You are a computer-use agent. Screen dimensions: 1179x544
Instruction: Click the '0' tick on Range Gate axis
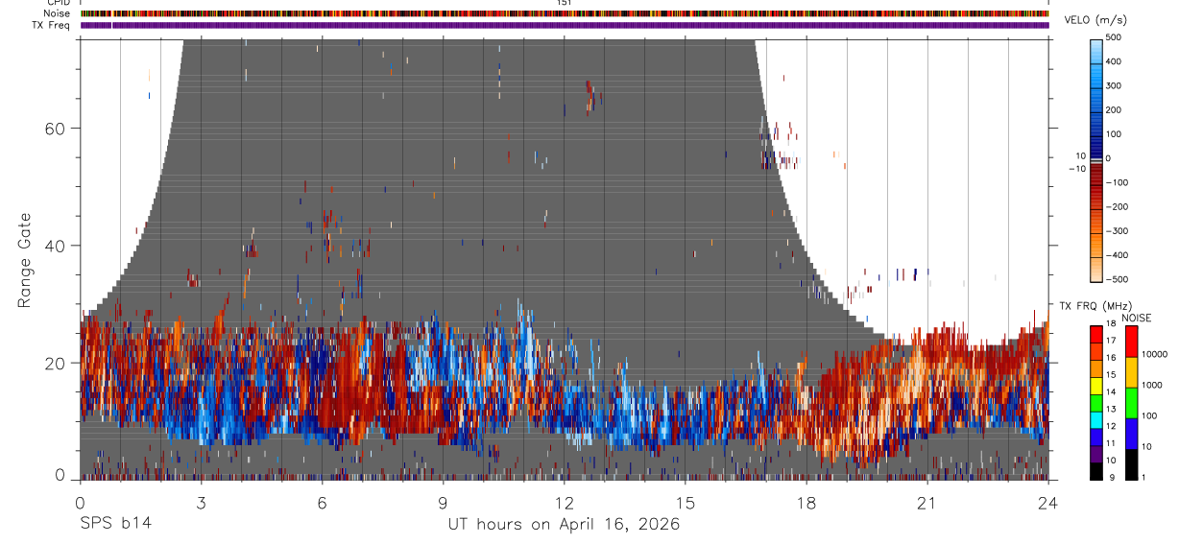pyautogui.click(x=60, y=476)
